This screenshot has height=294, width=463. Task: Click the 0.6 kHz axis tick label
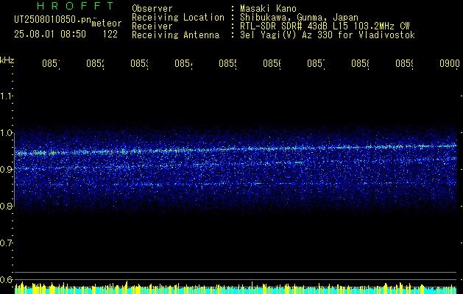click(6, 279)
